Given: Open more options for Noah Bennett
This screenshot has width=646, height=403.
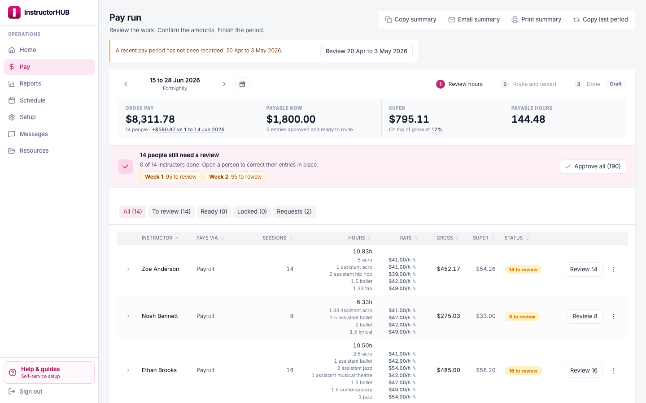Looking at the screenshot, I should click(x=614, y=317).
